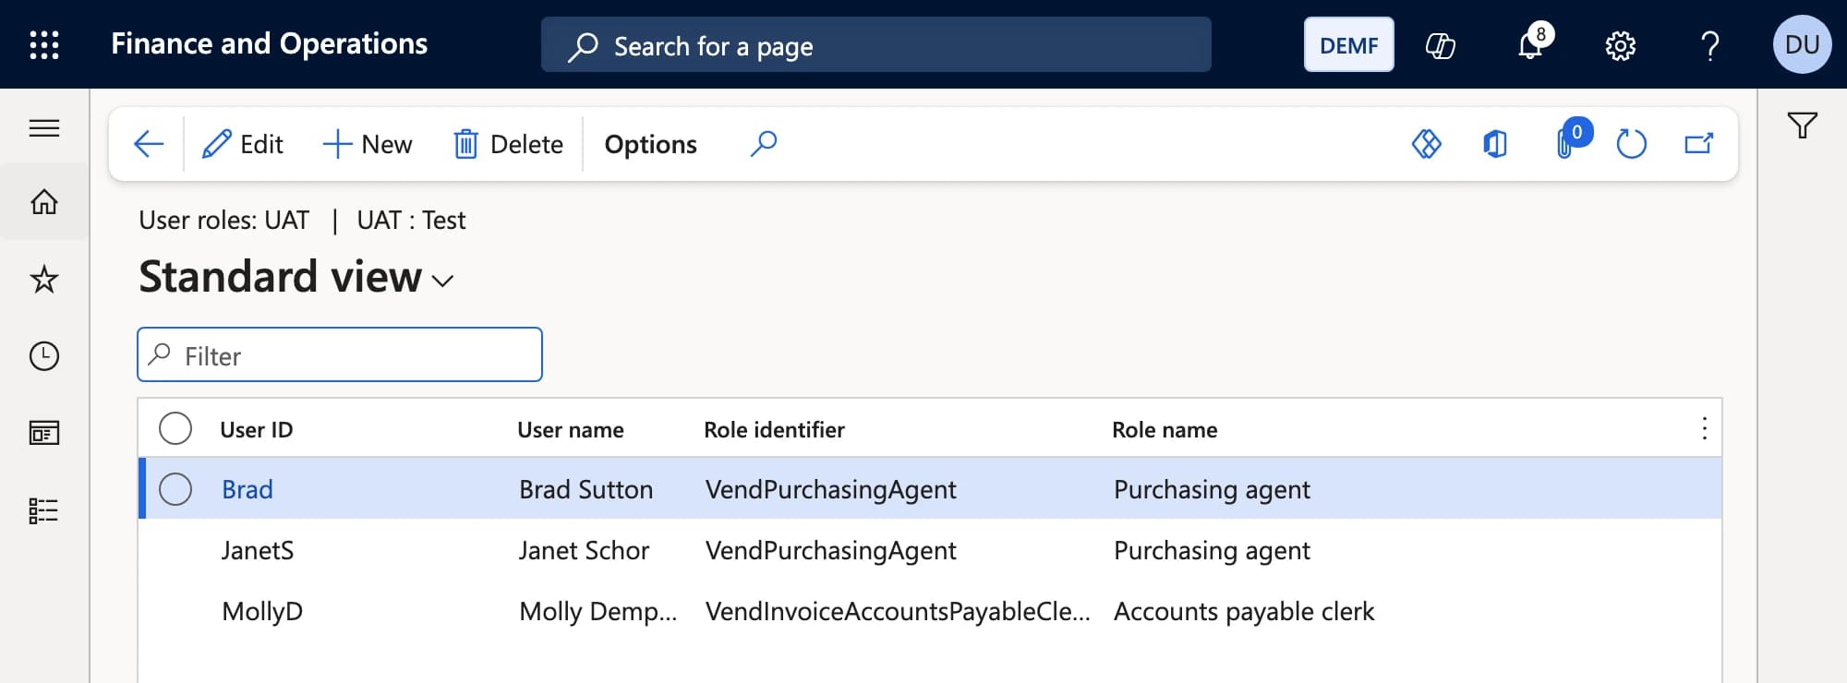Open Modules list icon in sidebar

click(44, 510)
